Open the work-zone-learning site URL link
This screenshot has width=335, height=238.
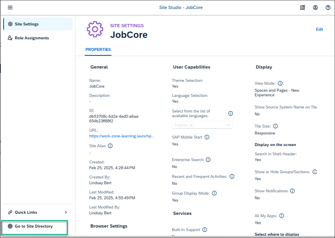point(122,136)
